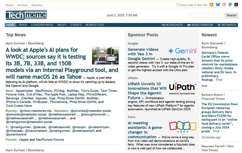Screen dimensions: 242x153
Task: Open UiPath Unveils 10 Innovations headline
Action: 146,91
